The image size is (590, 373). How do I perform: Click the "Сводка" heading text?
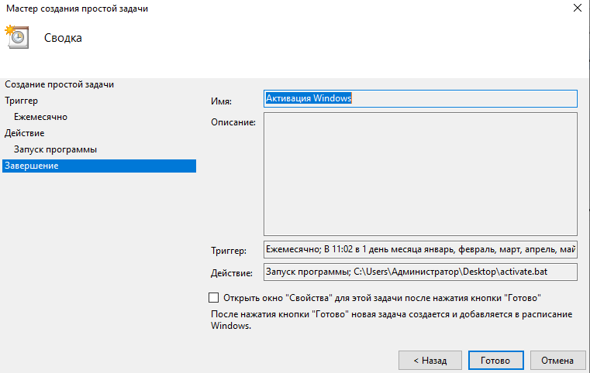click(x=63, y=38)
